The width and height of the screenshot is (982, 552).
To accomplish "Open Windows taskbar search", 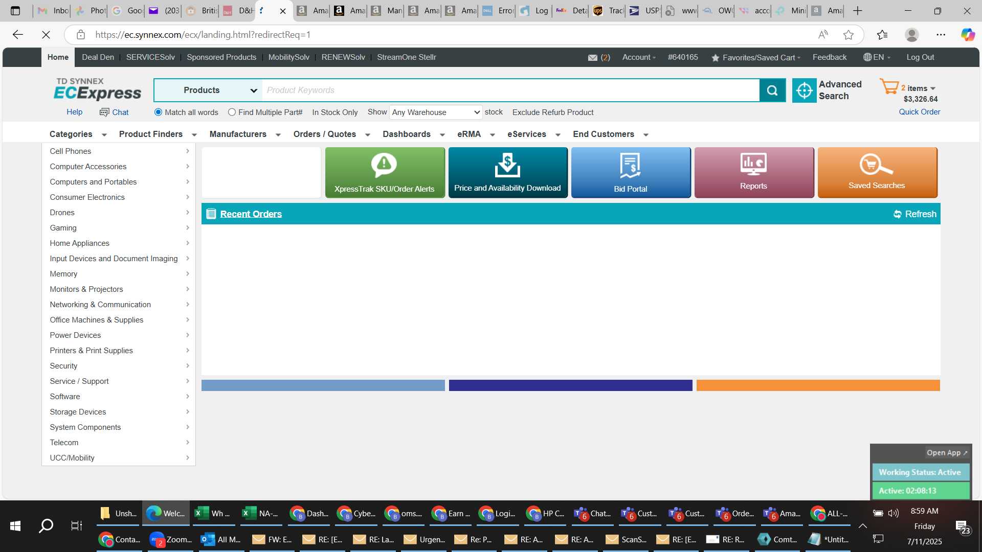I will point(46,525).
